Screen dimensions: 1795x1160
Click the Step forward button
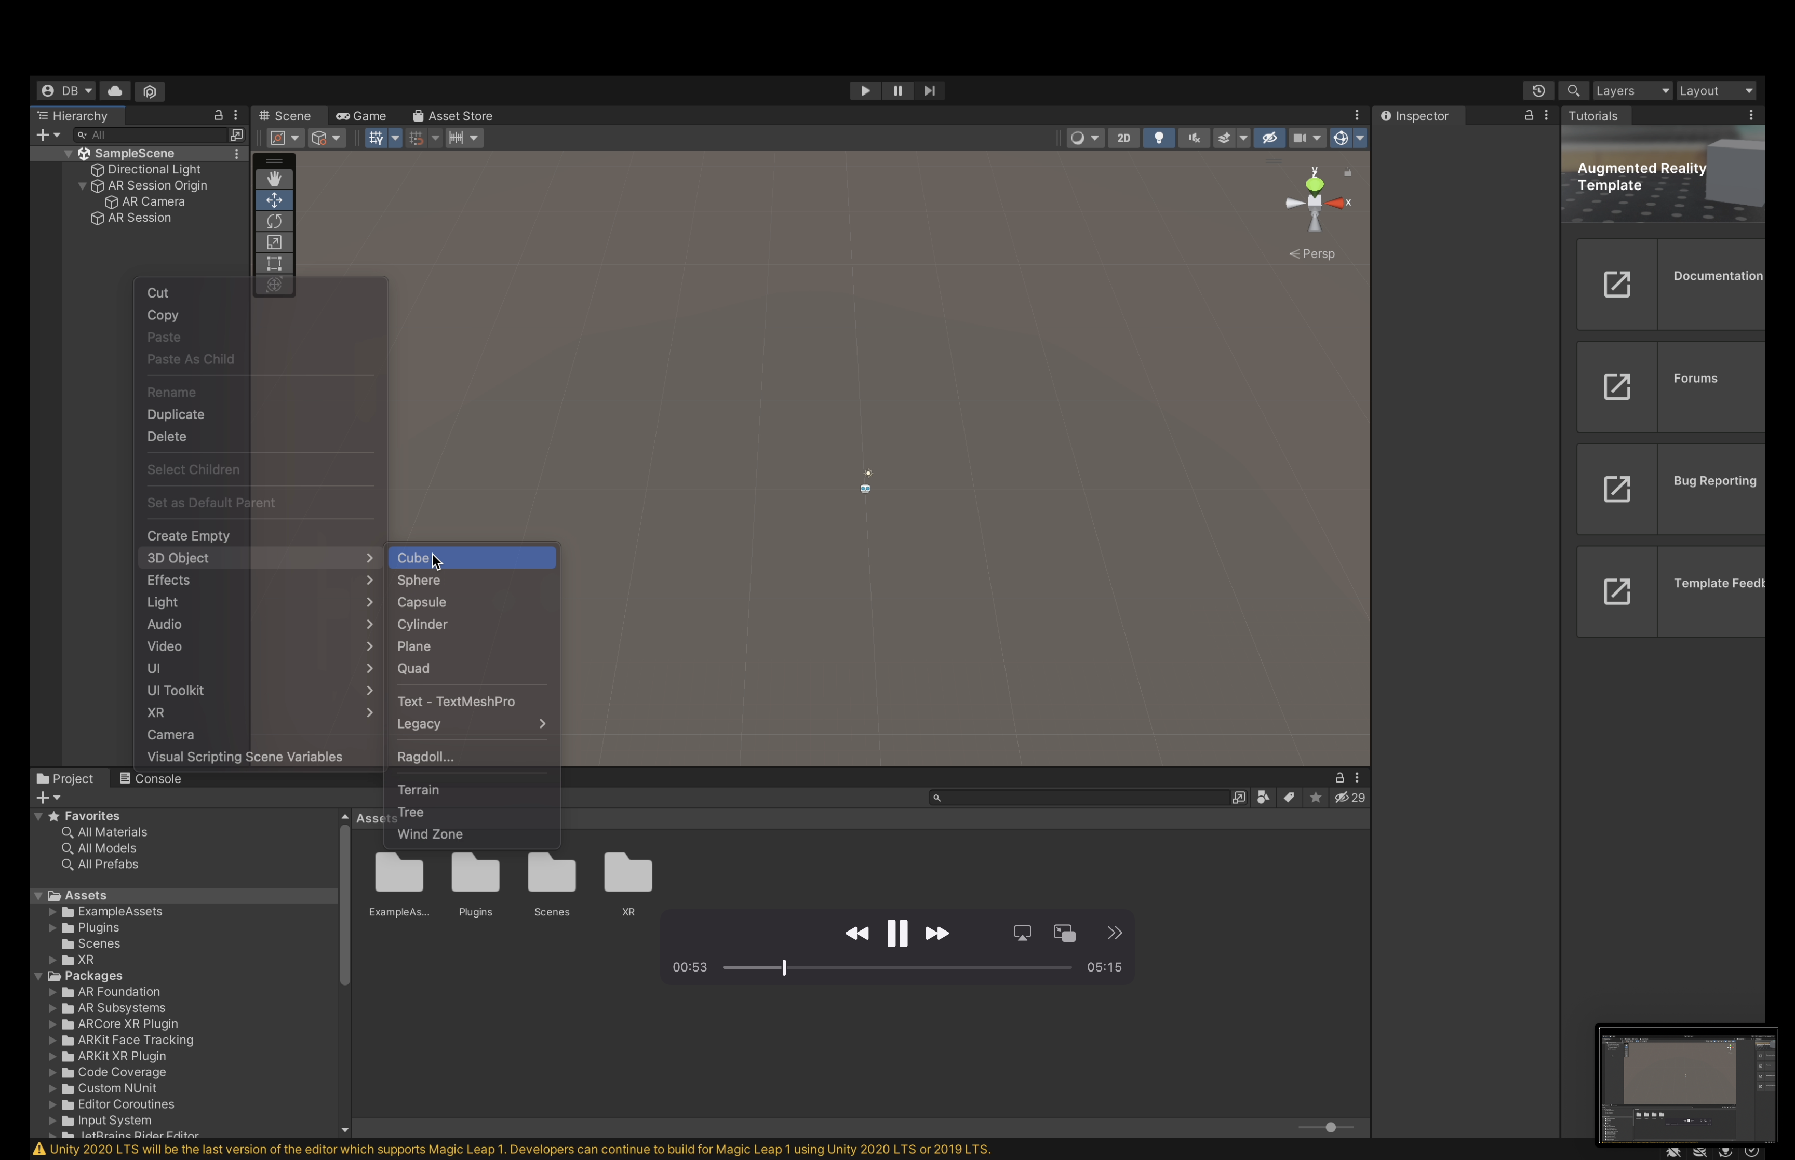tap(930, 90)
